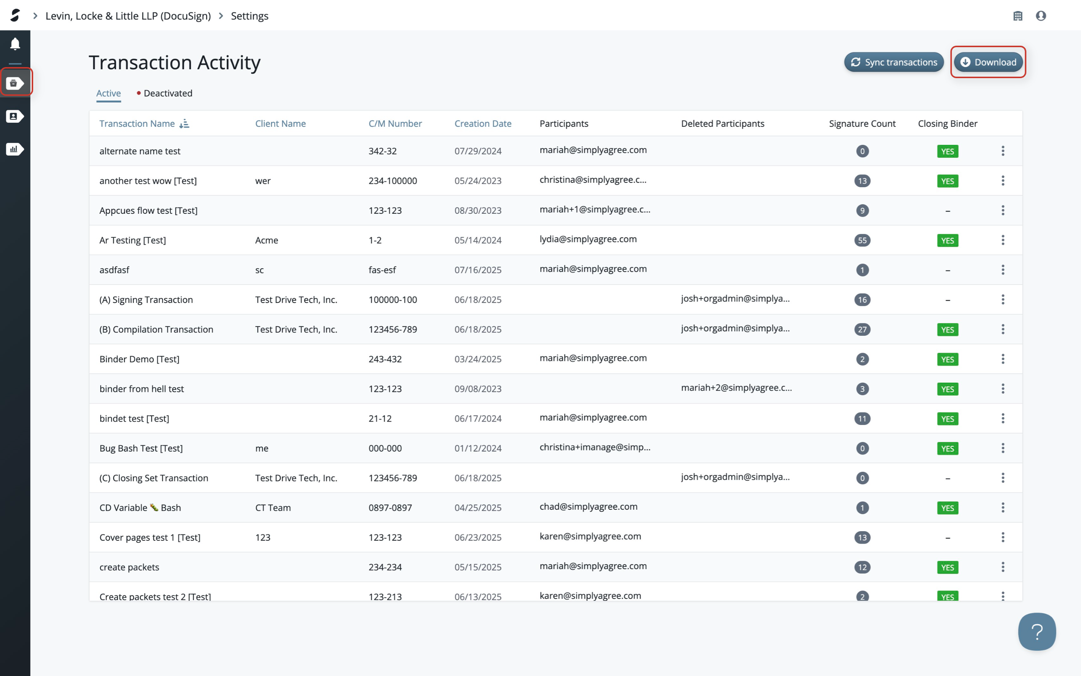The height and width of the screenshot is (676, 1081).
Task: Click signature count badge 55
Action: point(862,240)
